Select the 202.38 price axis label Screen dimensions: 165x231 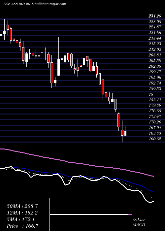[154, 66]
